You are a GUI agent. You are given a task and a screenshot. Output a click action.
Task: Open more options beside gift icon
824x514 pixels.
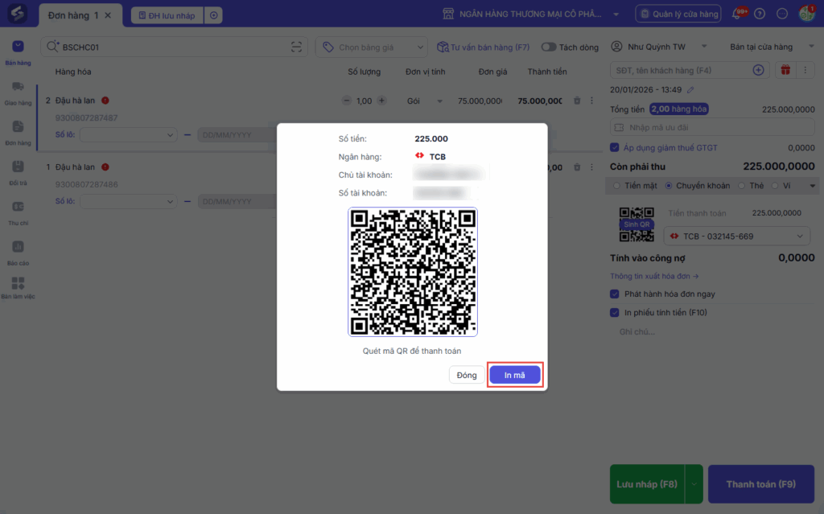pyautogui.click(x=805, y=70)
